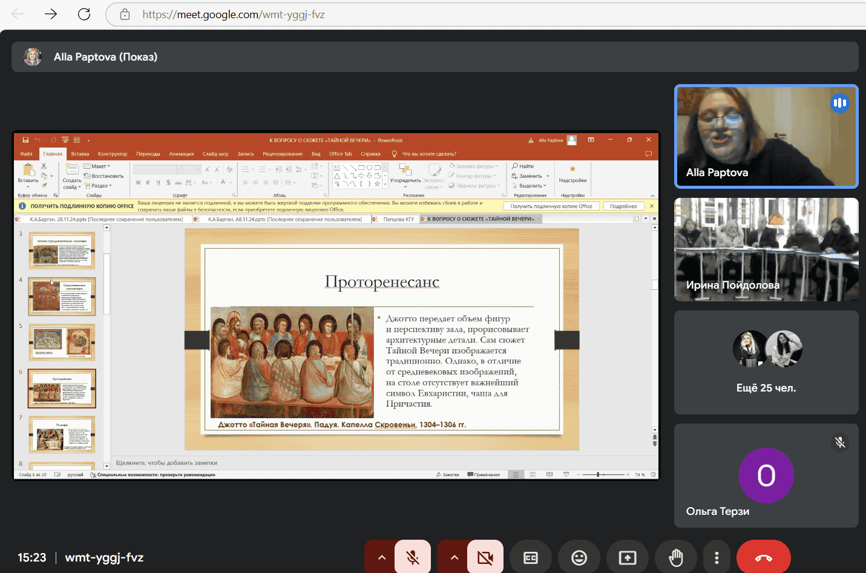Unmute the microphone

pyautogui.click(x=413, y=557)
